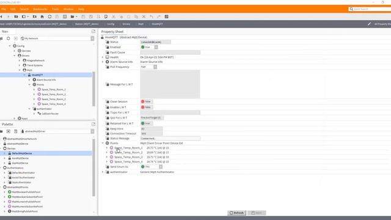The height and width of the screenshot is (220, 391).
Task: Click the Delete X icon in toolbar
Action: 144,16
